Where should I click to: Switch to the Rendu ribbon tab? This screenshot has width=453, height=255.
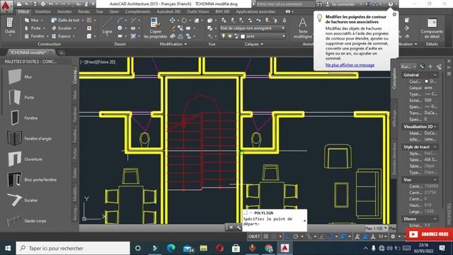[x=84, y=11]
